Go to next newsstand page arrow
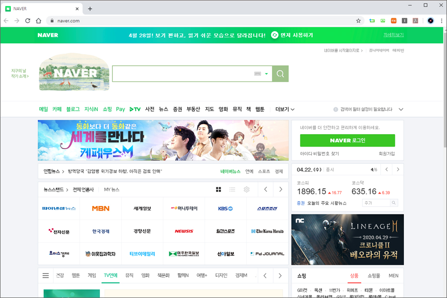The width and height of the screenshot is (447, 298). [x=281, y=189]
